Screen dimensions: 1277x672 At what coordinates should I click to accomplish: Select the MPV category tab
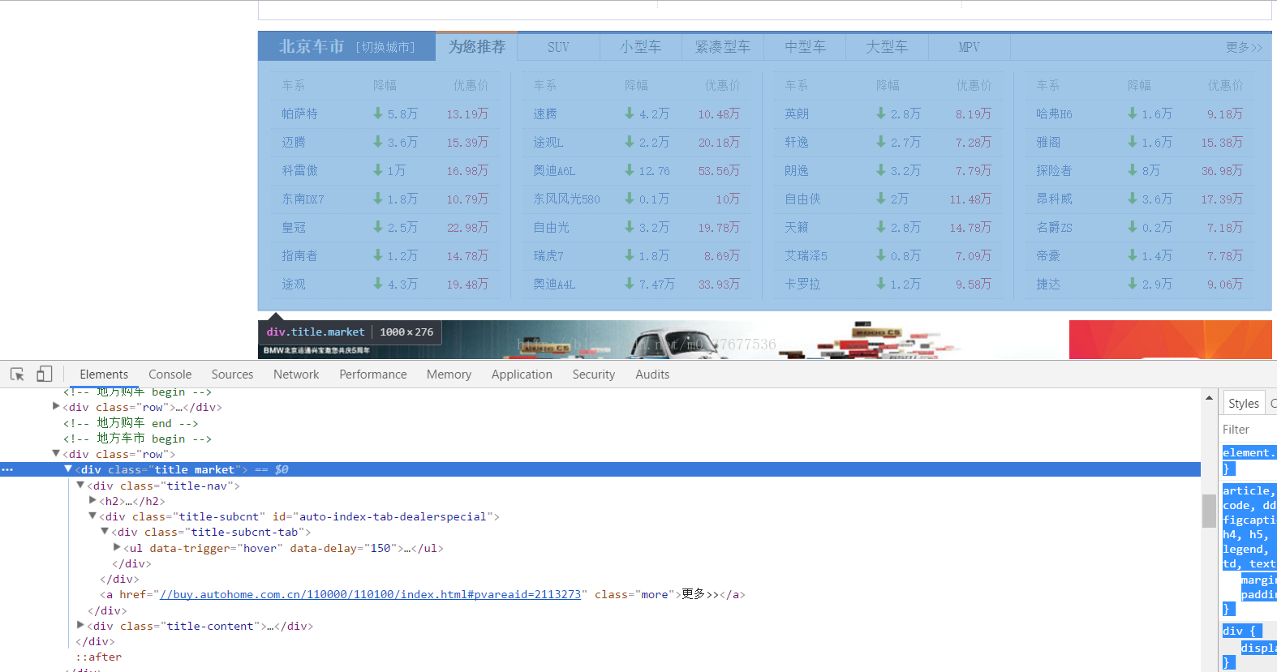pos(969,47)
